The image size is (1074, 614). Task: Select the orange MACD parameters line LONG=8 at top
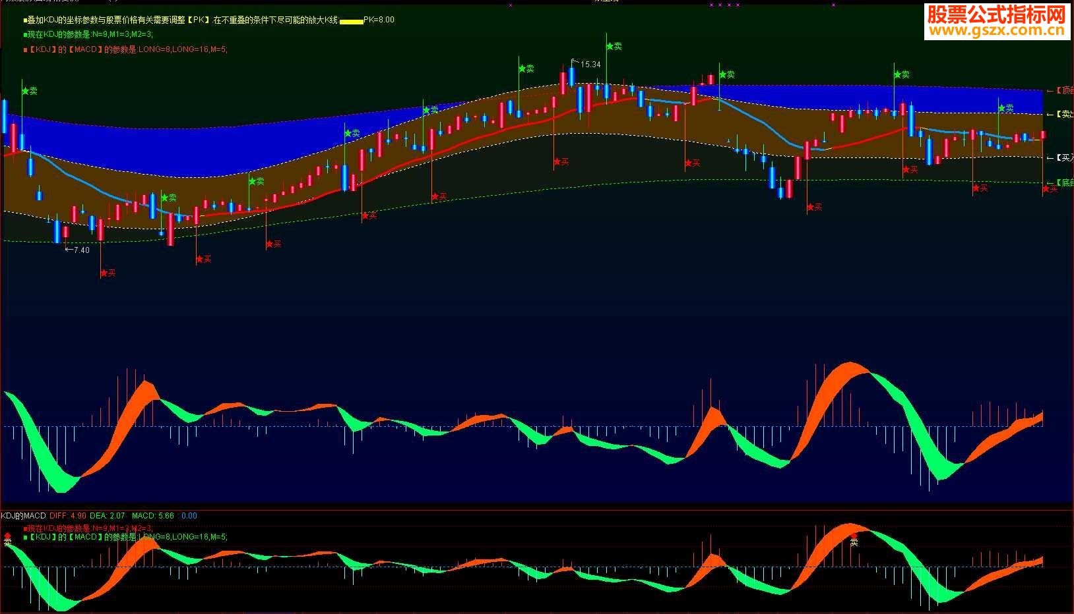pyautogui.click(x=125, y=49)
